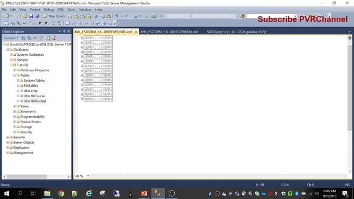Click the Comment out selected lines icon

tap(53, 23)
